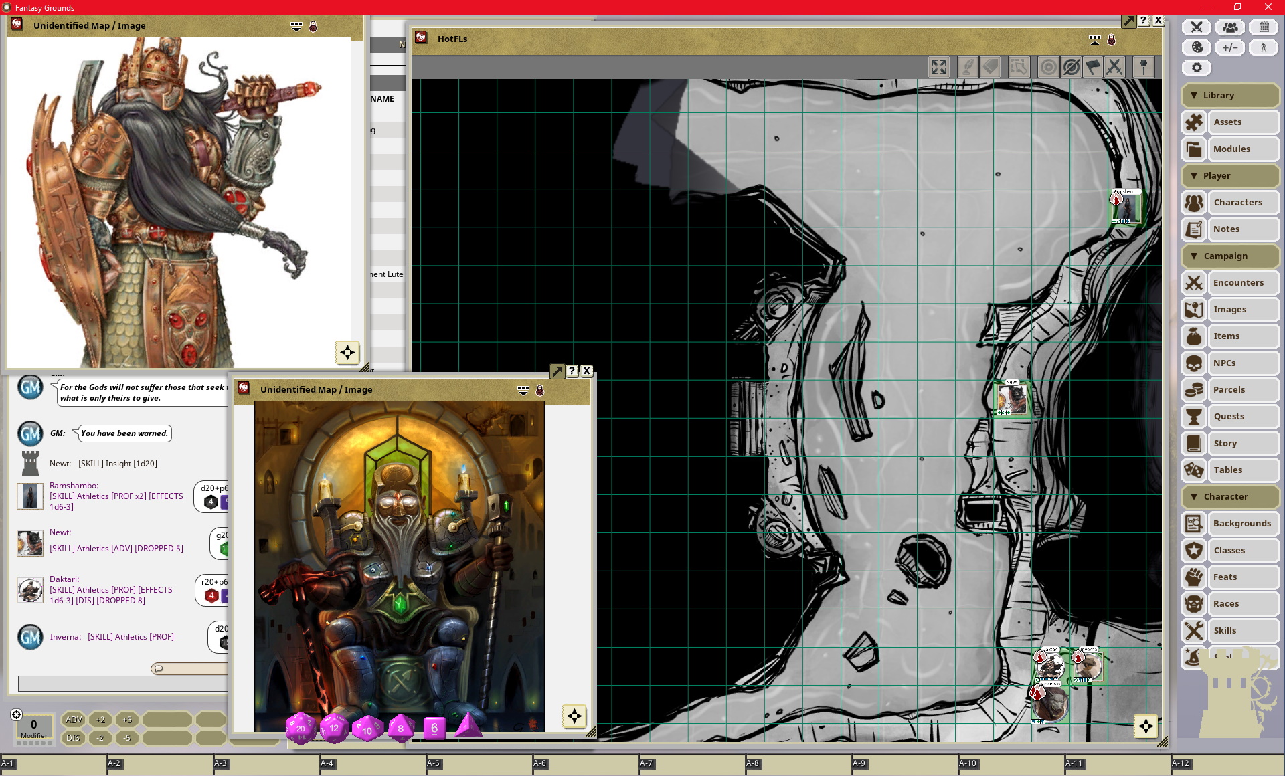Open the Effects figure button
Viewport: 1285px width, 776px height.
point(1264,47)
